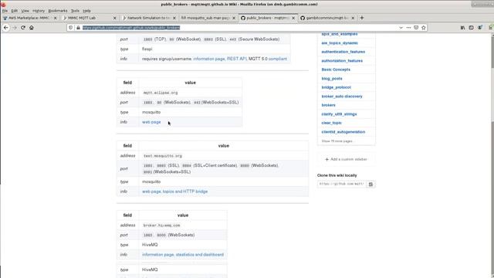Open the address bar history dropdown
The image size is (494, 278).
pyautogui.click(x=401, y=28)
